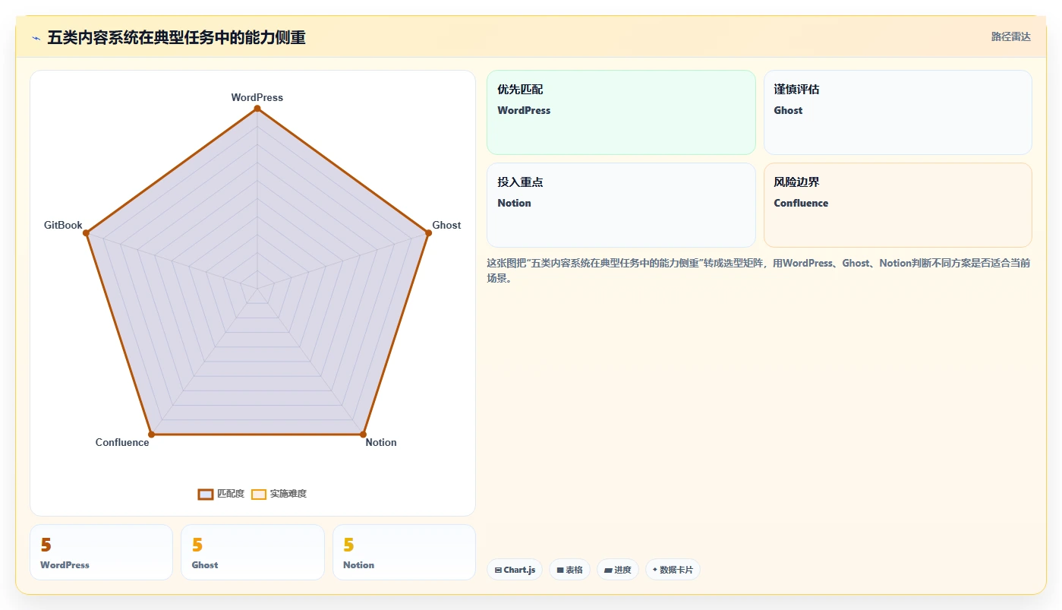
Task: Click the sparkle icon in the 数据卡片 chip
Action: tap(655, 569)
